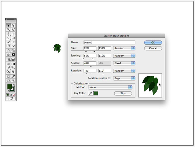Viewport: 195px width, 147px height.
Task: Select the Direct Selection tool
Action: click(x=13, y=25)
